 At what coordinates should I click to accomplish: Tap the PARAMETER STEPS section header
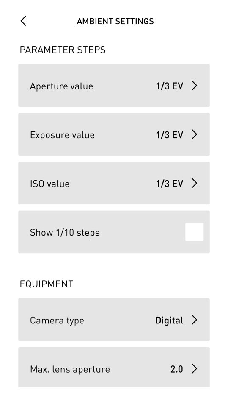tap(63, 50)
